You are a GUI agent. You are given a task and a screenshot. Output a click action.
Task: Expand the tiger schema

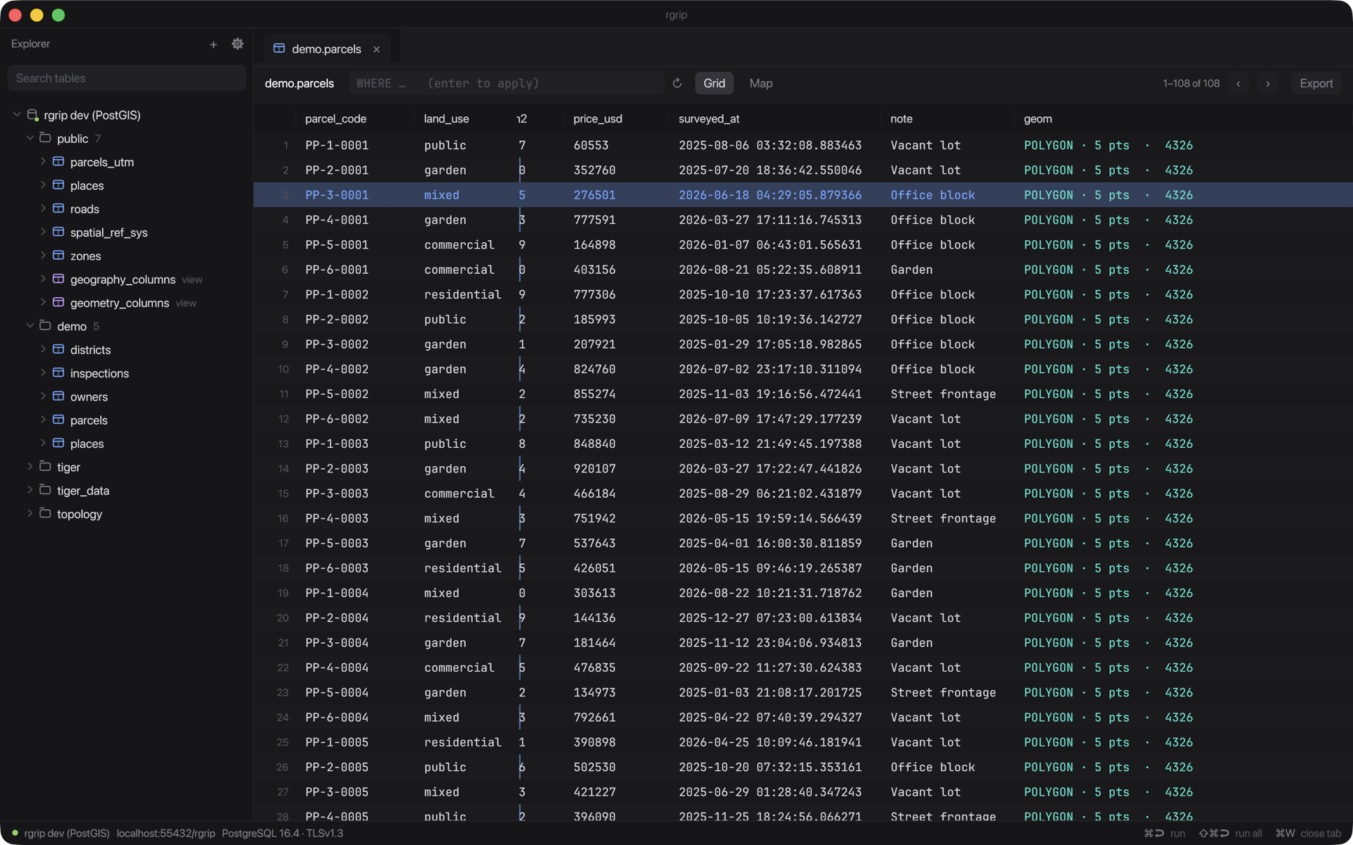[30, 466]
